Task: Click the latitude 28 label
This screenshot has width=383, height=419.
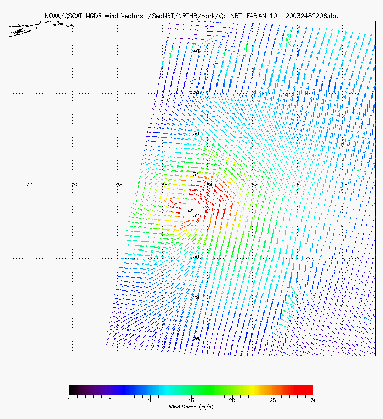Action: coord(196,298)
